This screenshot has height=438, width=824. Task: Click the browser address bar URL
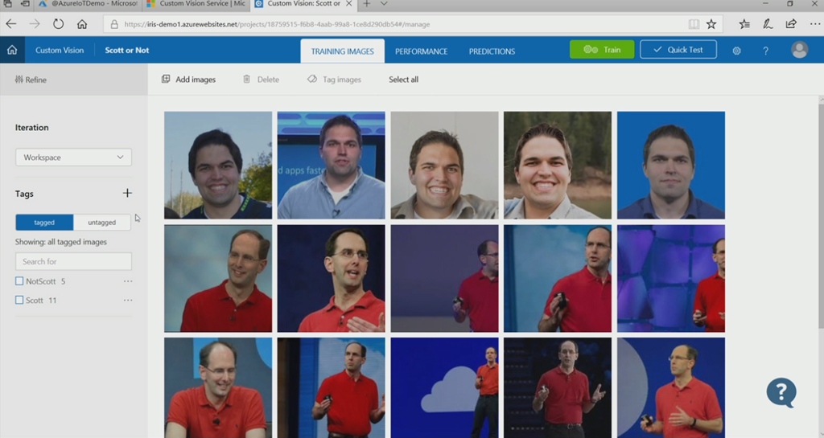277,24
